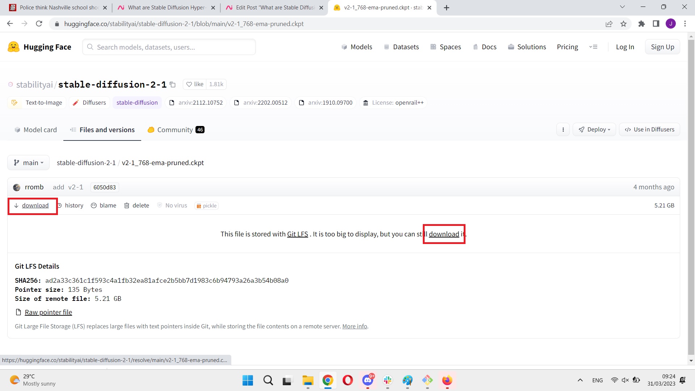Open blame view for the file

tap(104, 206)
